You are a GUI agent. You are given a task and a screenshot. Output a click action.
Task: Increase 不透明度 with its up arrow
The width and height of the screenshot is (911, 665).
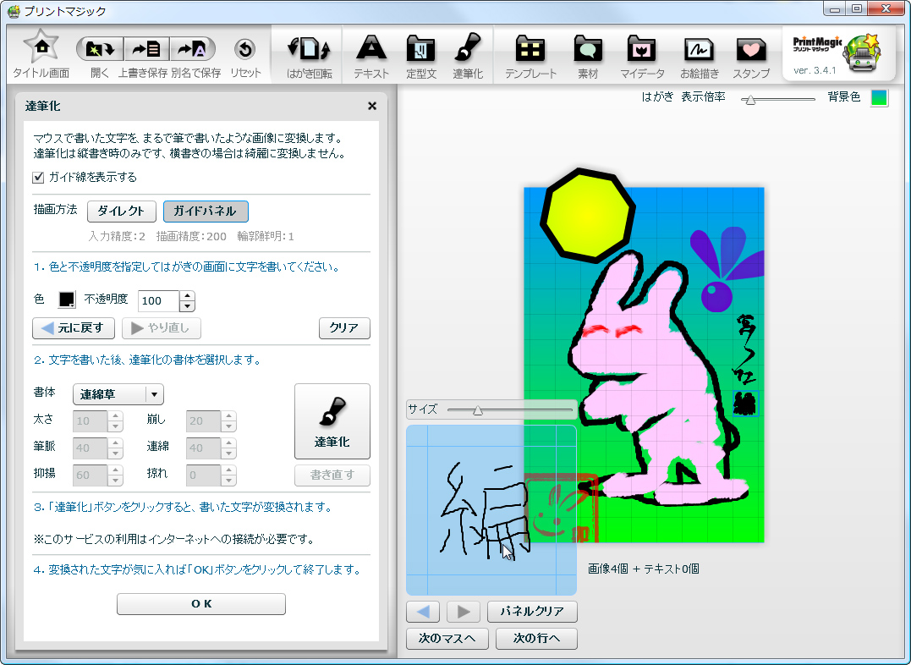[x=187, y=296]
